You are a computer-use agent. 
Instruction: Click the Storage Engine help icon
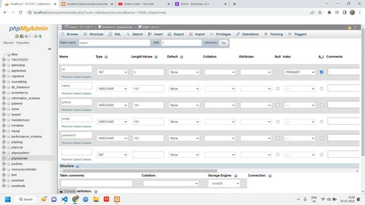click(236, 176)
